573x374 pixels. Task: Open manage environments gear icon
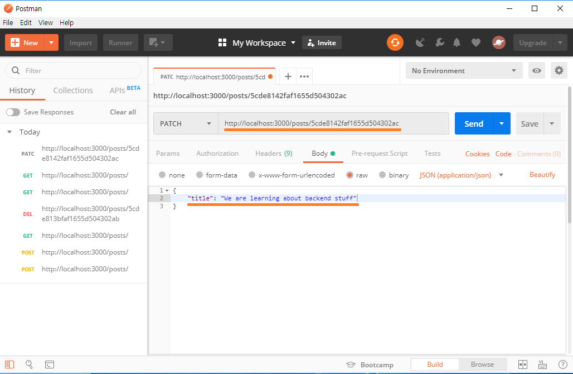coord(559,70)
